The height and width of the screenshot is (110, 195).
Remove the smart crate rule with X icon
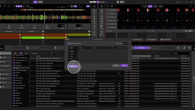(126, 48)
